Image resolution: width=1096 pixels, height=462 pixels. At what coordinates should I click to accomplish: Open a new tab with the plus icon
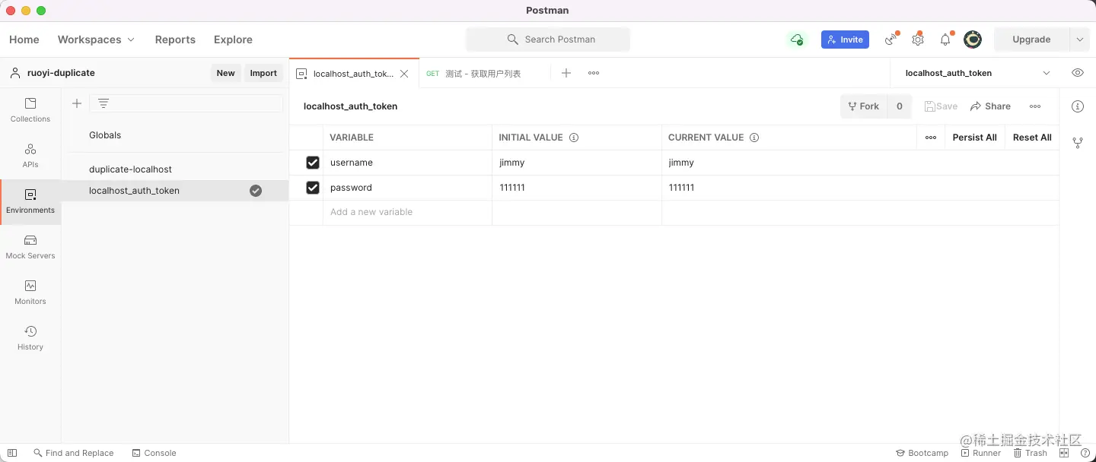[x=566, y=73]
